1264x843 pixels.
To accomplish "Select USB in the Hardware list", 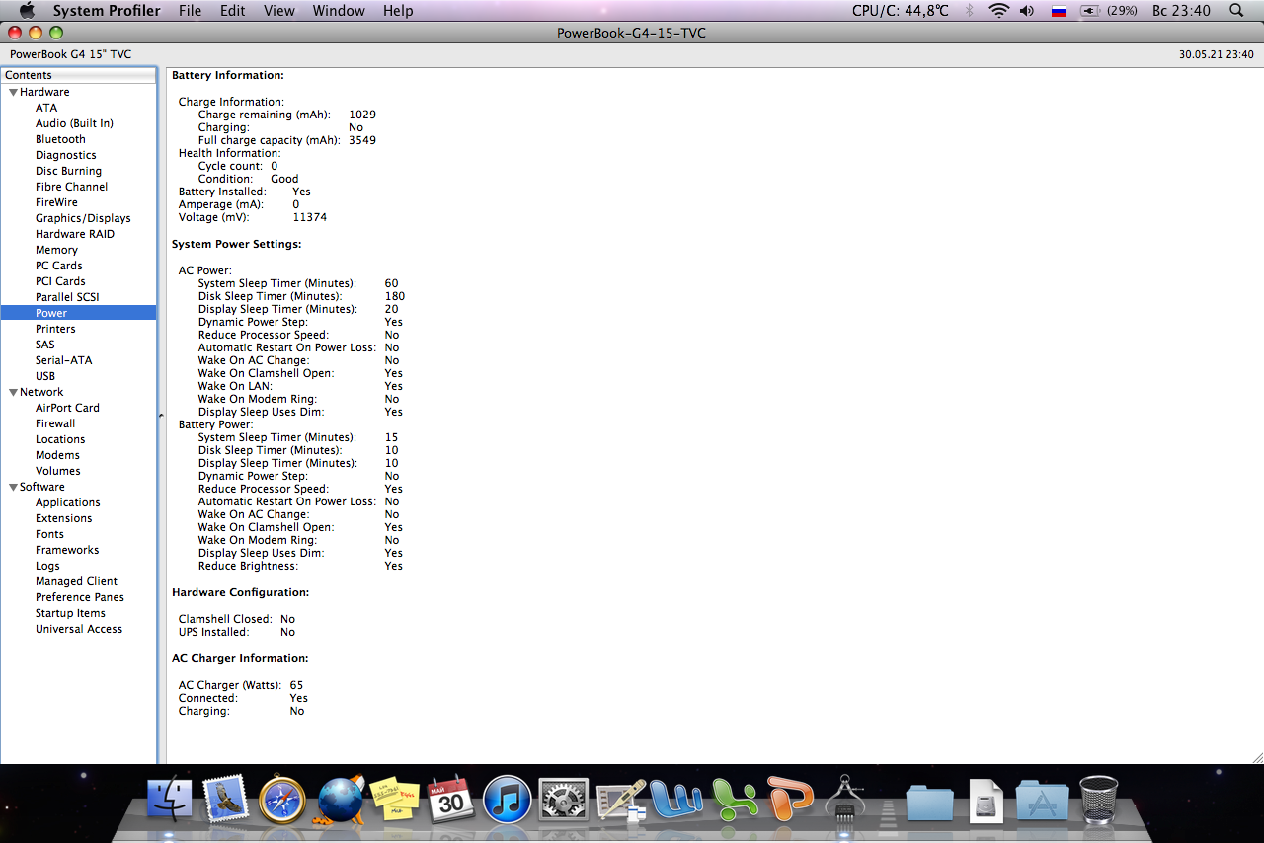I will [x=78, y=376].
